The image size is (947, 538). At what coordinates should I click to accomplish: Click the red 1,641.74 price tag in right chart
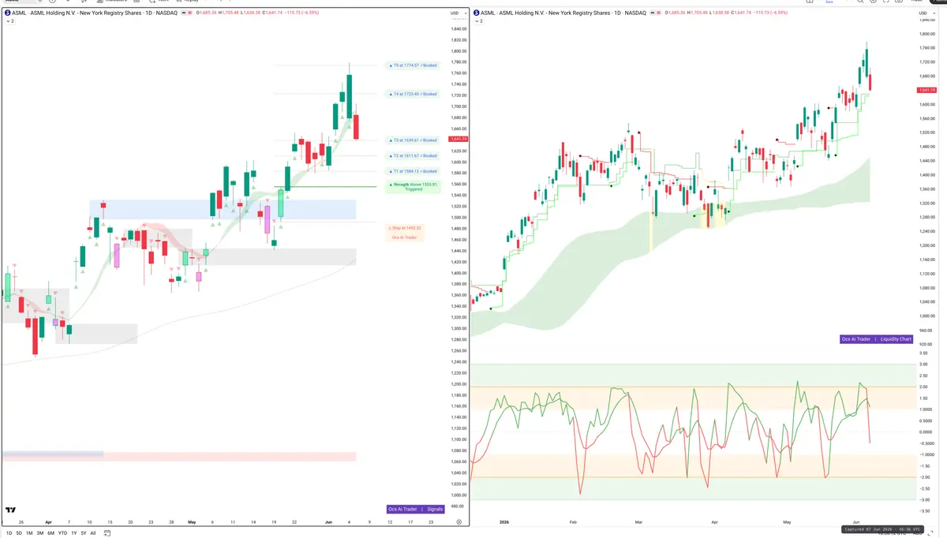point(926,90)
